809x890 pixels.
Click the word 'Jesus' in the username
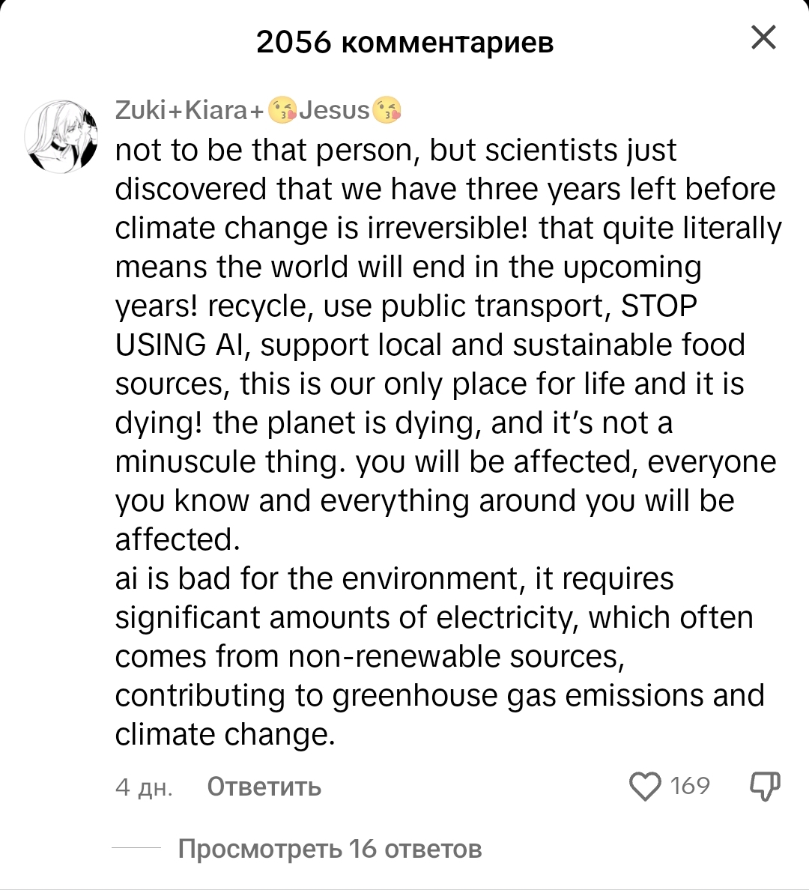[335, 111]
